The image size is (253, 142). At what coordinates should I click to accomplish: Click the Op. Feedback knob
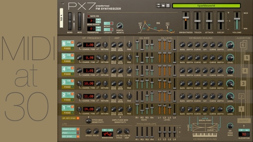click(230, 126)
